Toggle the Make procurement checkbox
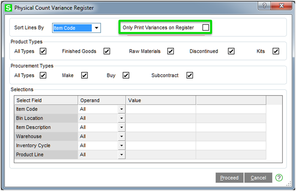Screen dimensions: 296x191 point(85,75)
